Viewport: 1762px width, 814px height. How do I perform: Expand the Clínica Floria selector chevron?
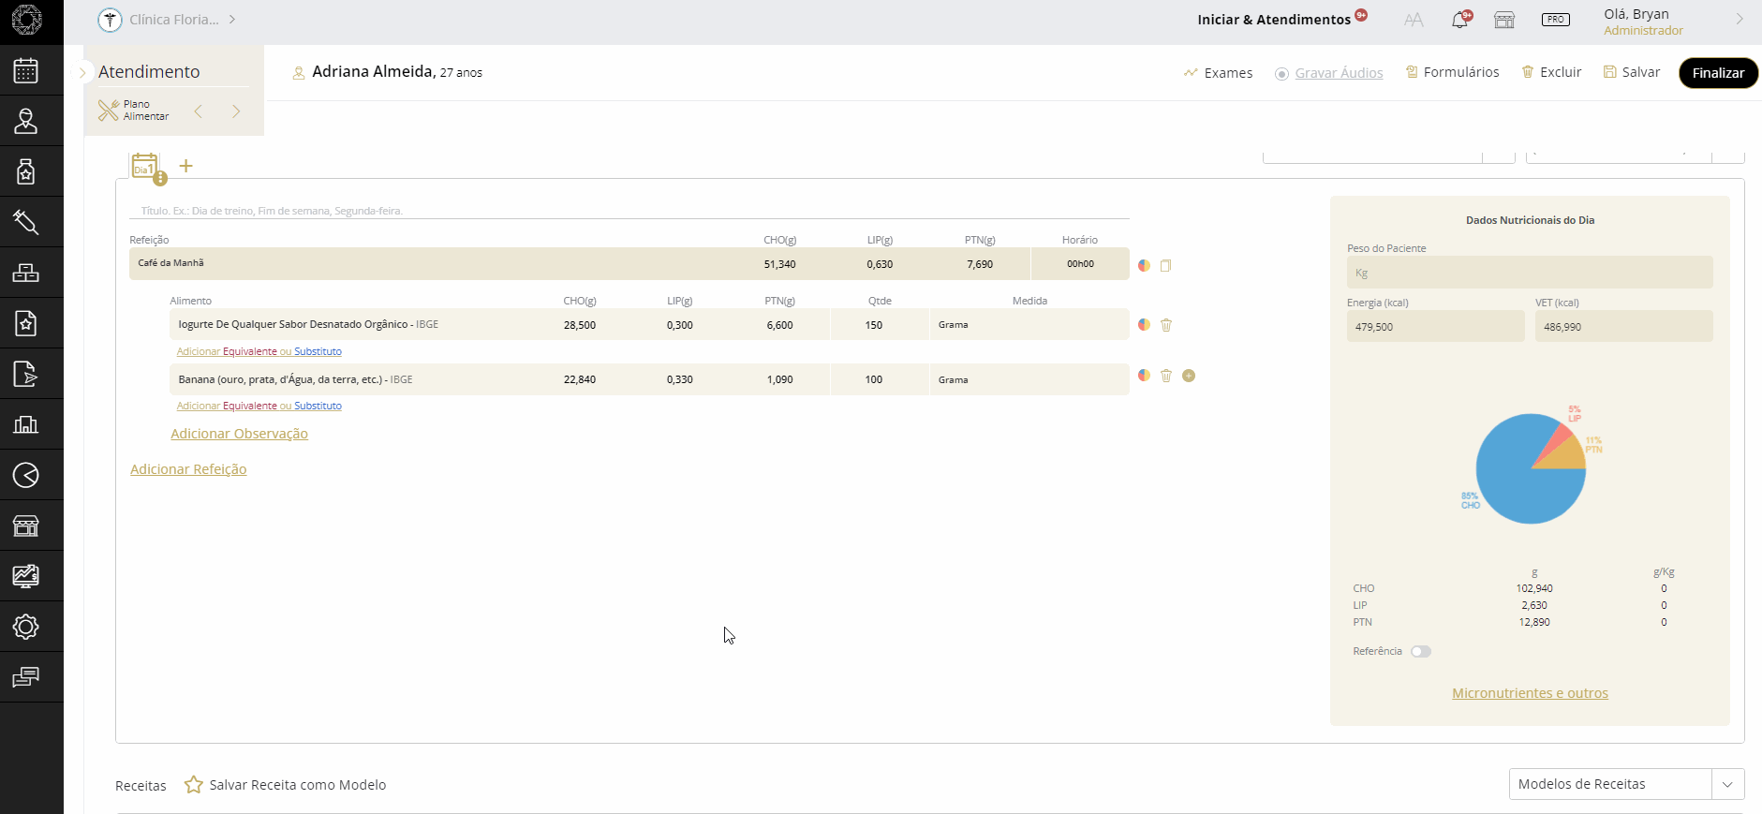(232, 20)
